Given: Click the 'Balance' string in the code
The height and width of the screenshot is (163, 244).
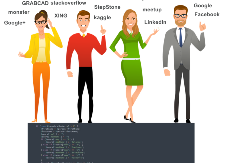Looking at the screenshot, I should 76,142.
